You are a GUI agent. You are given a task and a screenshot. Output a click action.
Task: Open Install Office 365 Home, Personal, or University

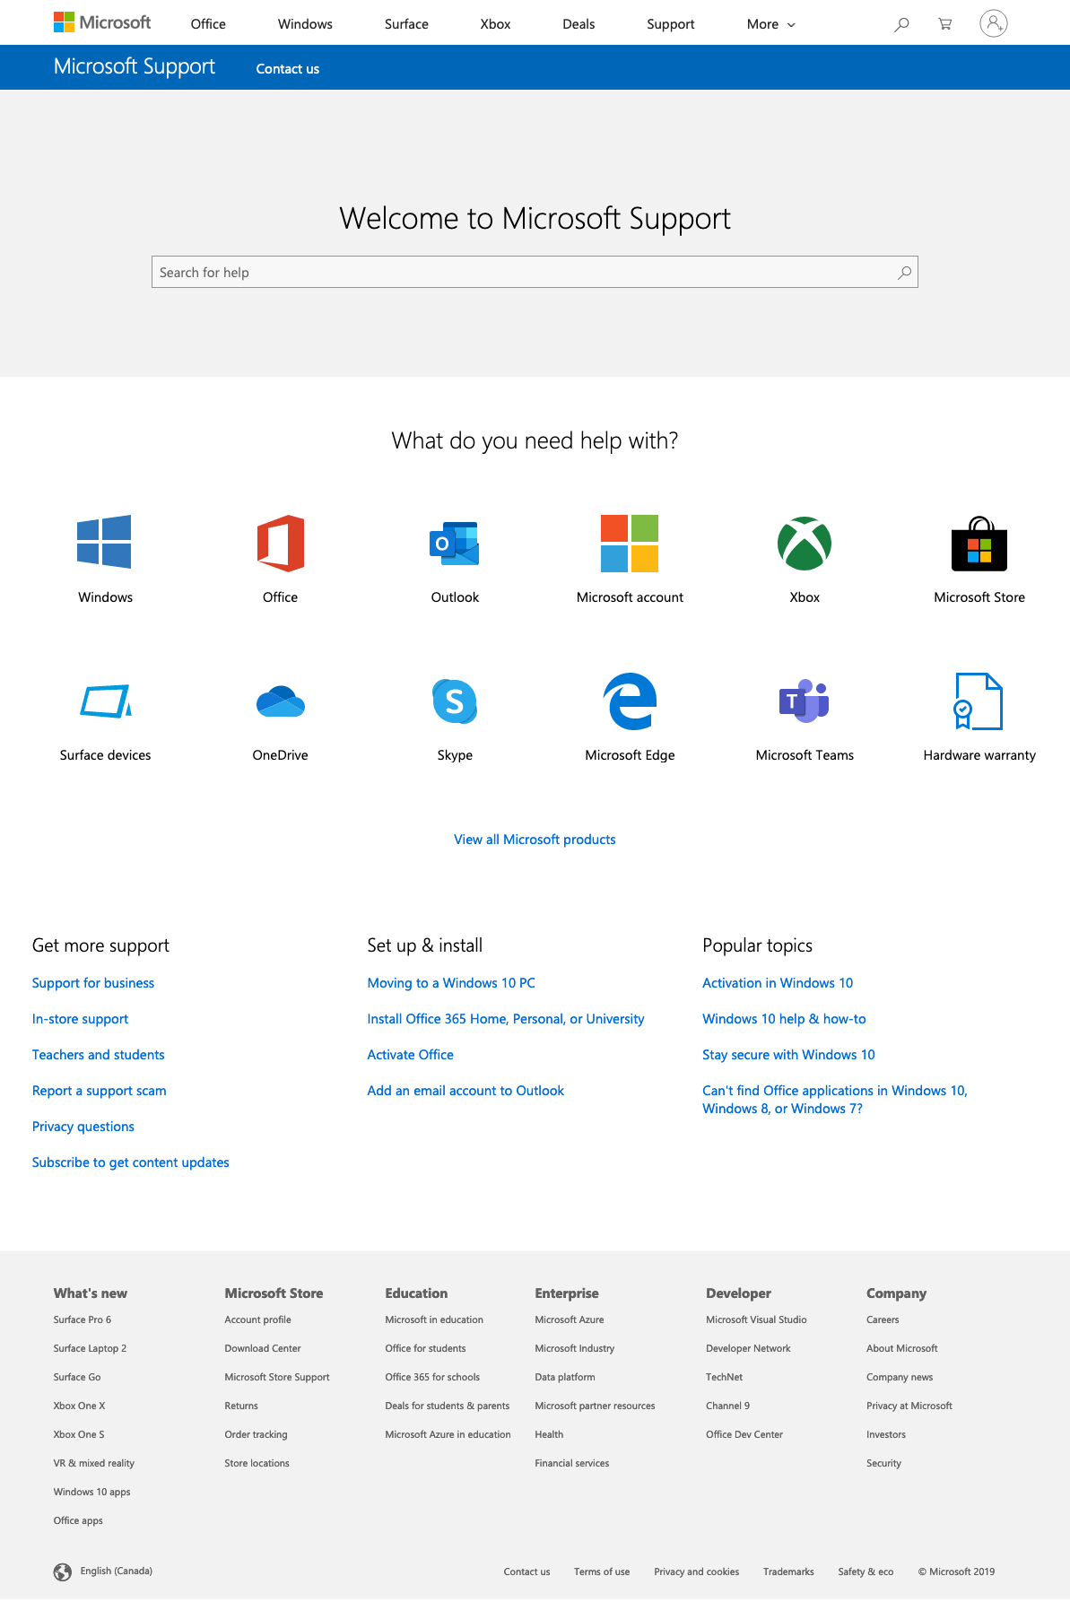point(506,1019)
